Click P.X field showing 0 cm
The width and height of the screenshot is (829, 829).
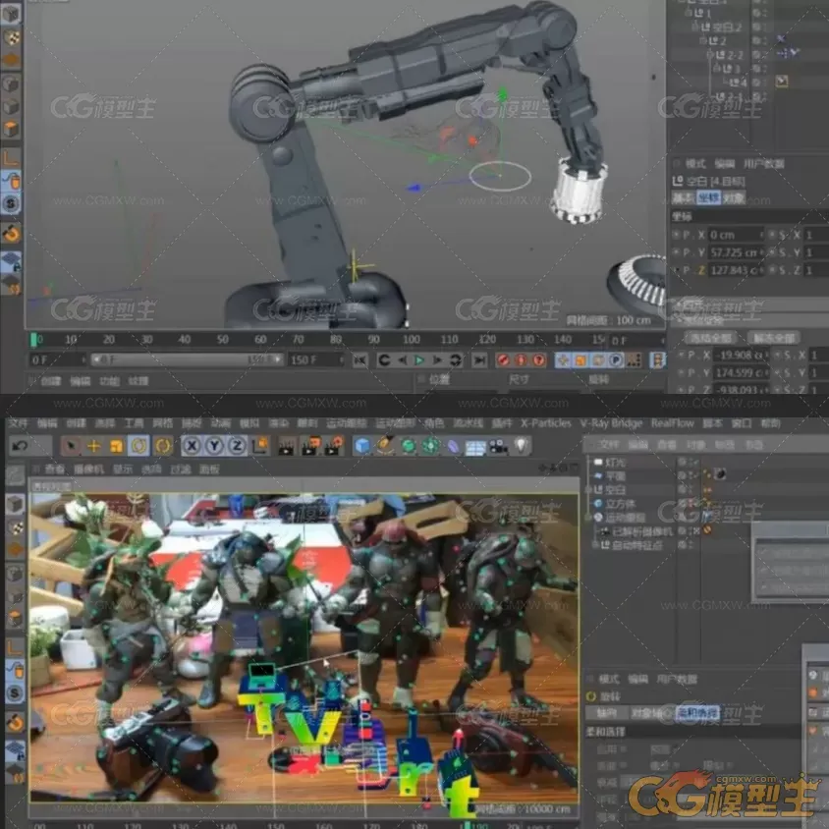pos(736,234)
